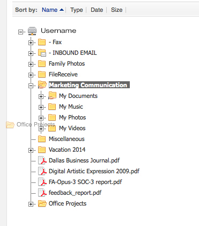Click the My Music folder icon

point(52,107)
